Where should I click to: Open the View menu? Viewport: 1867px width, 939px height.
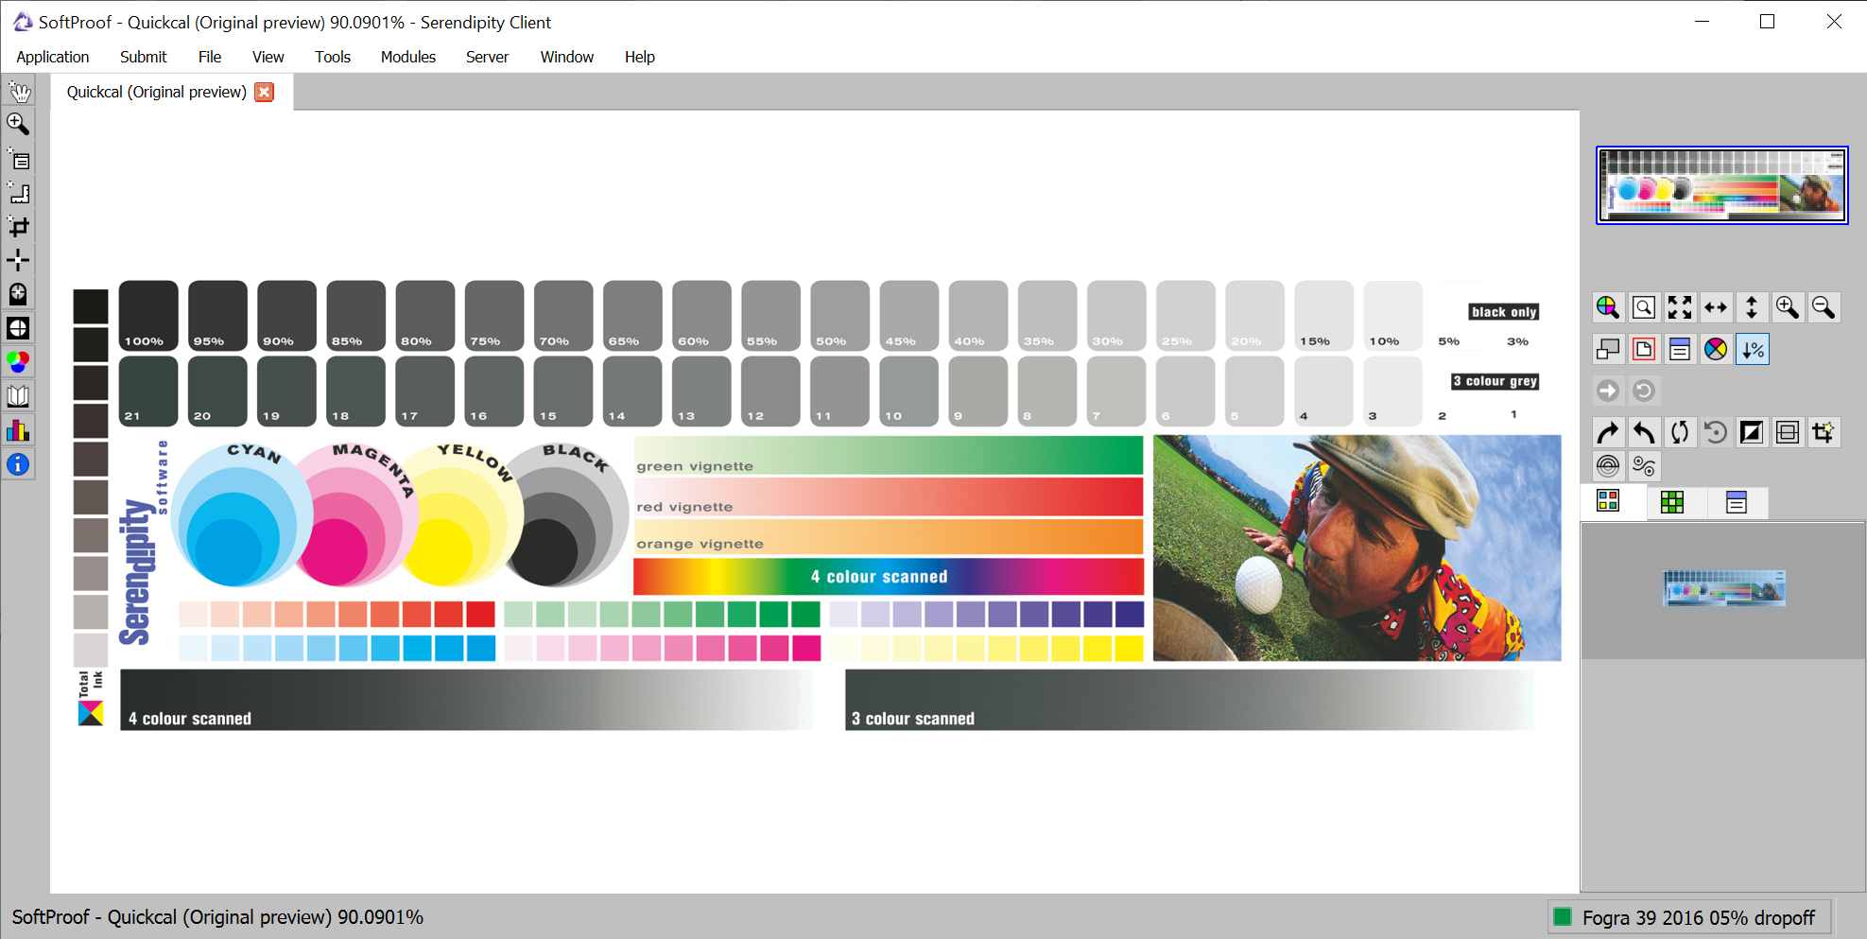[x=268, y=57]
